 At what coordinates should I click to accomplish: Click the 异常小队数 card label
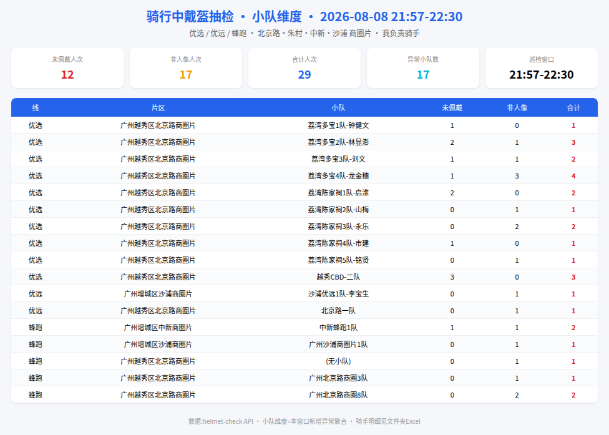pos(423,59)
